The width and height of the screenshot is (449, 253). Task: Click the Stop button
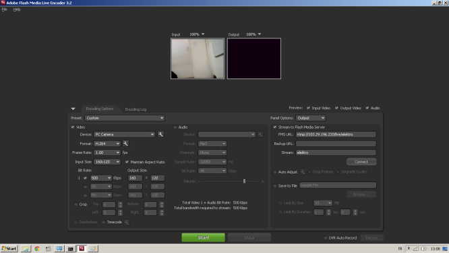pos(249,237)
